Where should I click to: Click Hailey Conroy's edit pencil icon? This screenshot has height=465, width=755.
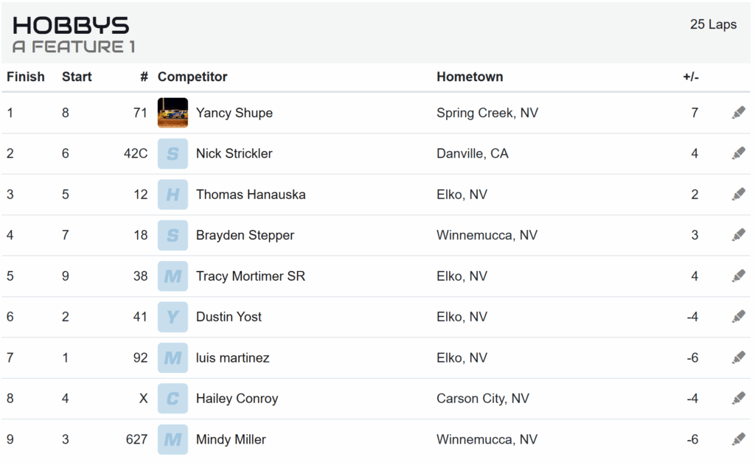[738, 399]
